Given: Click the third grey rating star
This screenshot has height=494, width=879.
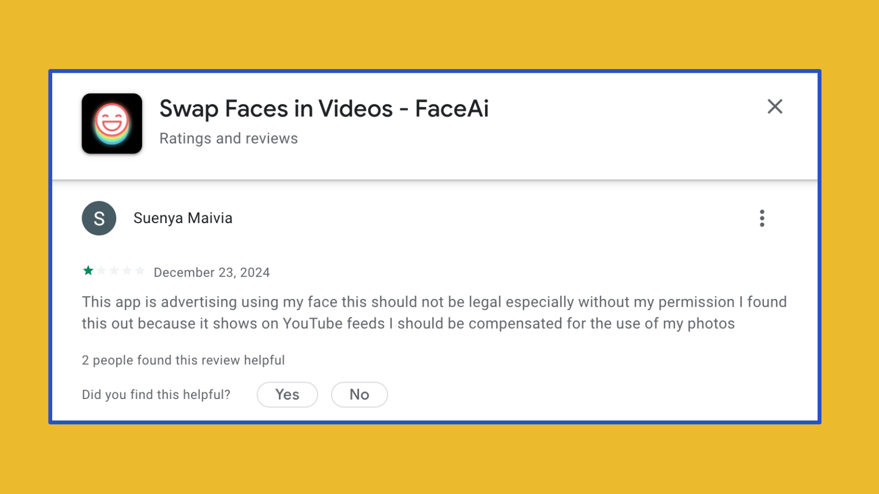Looking at the screenshot, I should pos(114,271).
